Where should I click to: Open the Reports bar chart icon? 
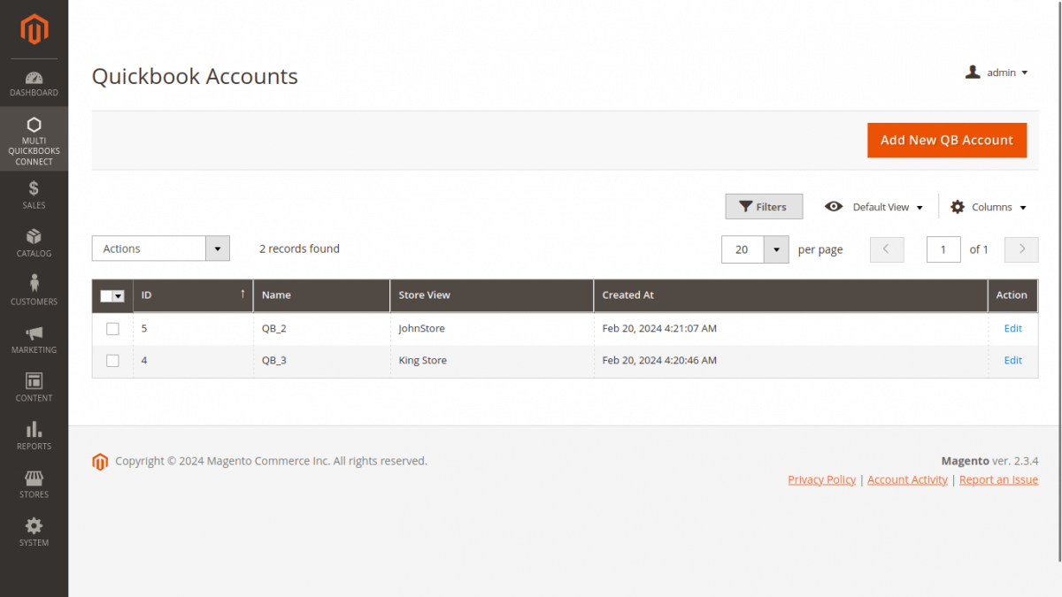34,429
